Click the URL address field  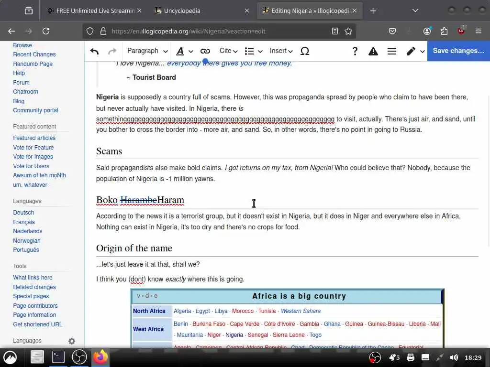tap(219, 31)
